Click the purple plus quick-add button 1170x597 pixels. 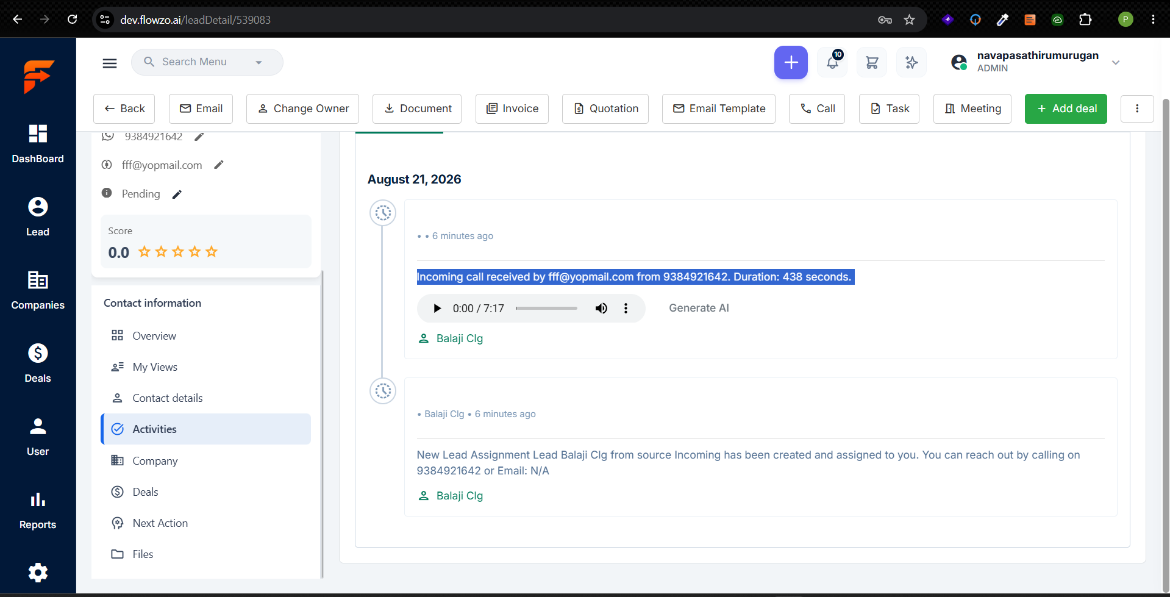coord(791,62)
